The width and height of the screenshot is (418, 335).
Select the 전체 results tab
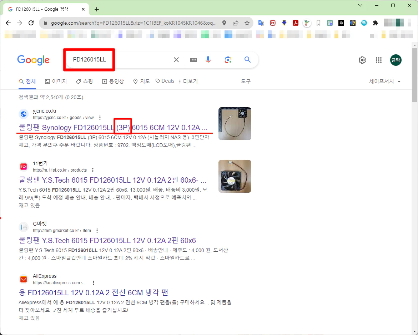(27, 82)
